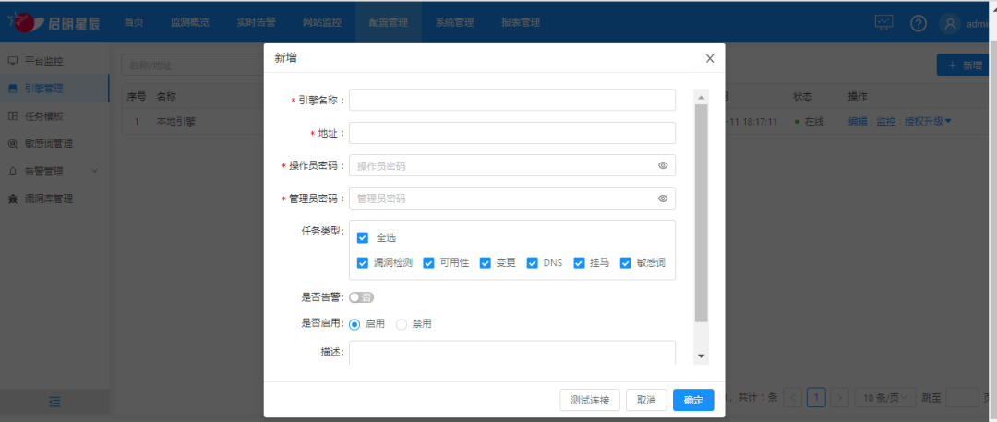Close the 新增 dialog with X

[709, 58]
